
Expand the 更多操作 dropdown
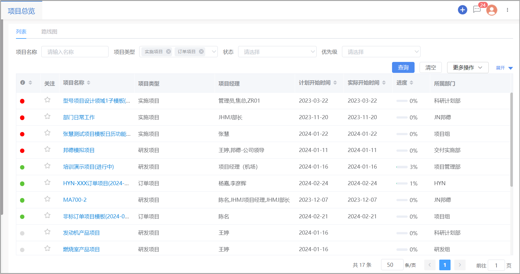(x=467, y=68)
